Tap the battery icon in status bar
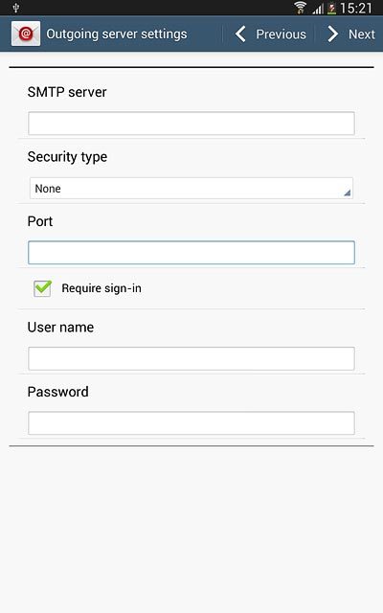This screenshot has width=383, height=613. tap(332, 9)
